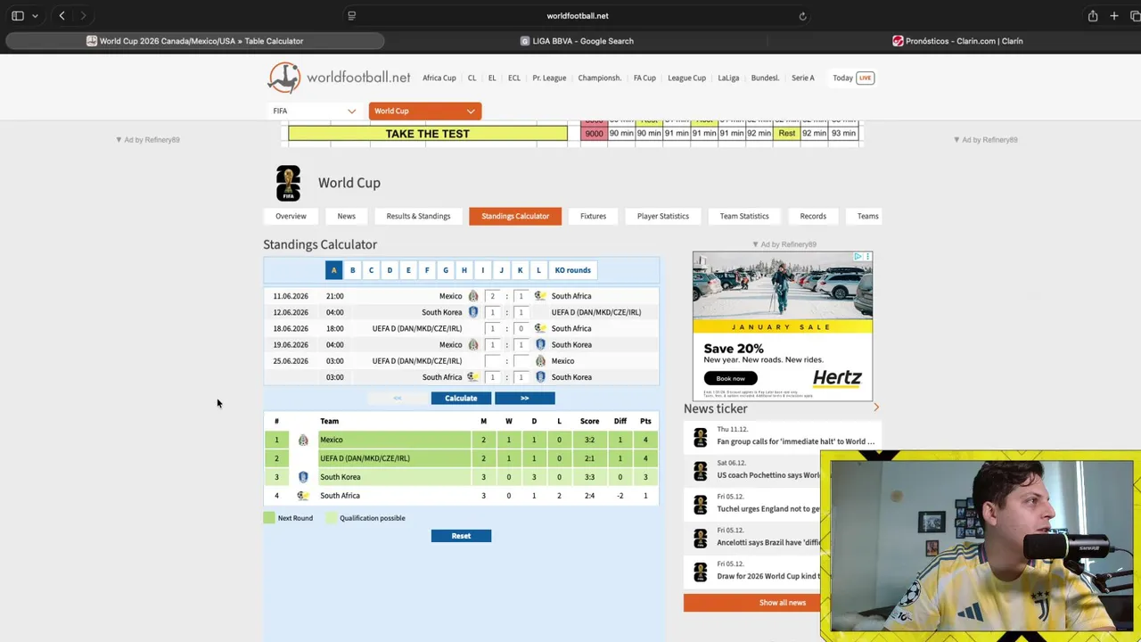Add a new Safari tab with the plus icon

pos(1114,16)
